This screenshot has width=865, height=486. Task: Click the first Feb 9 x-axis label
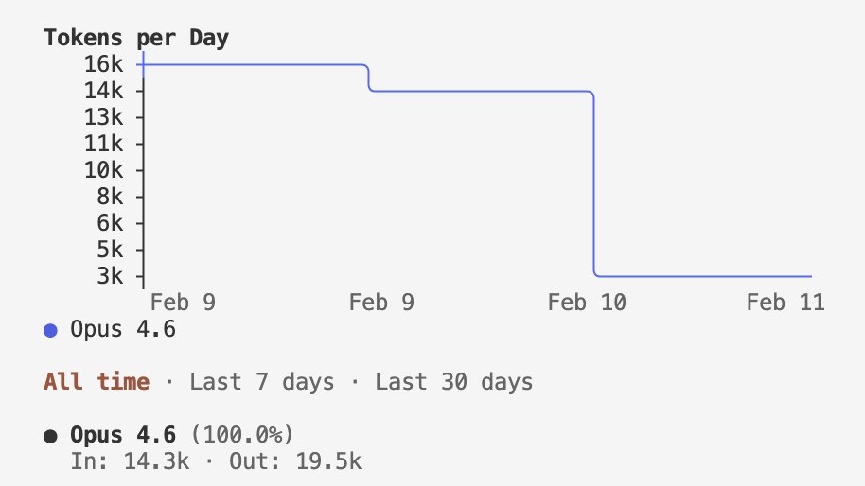(184, 303)
